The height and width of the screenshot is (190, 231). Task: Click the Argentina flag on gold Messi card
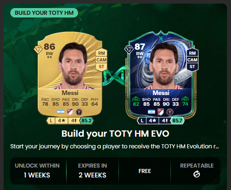tap(61, 112)
